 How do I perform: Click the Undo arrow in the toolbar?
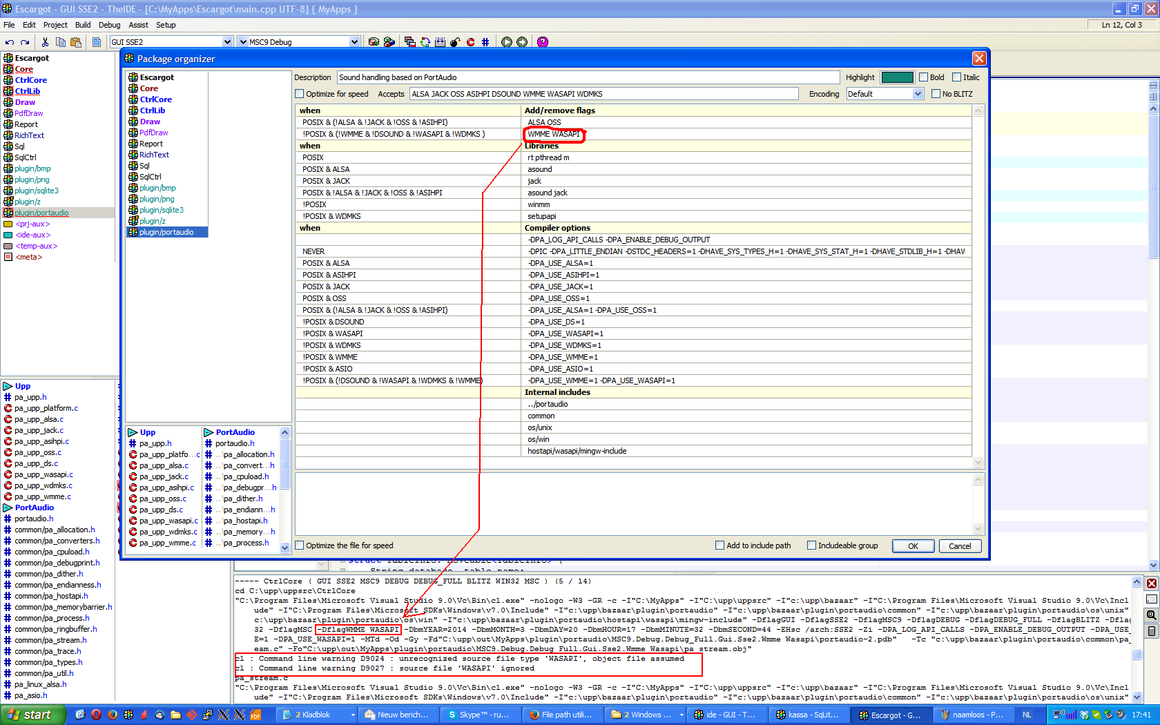pyautogui.click(x=10, y=42)
